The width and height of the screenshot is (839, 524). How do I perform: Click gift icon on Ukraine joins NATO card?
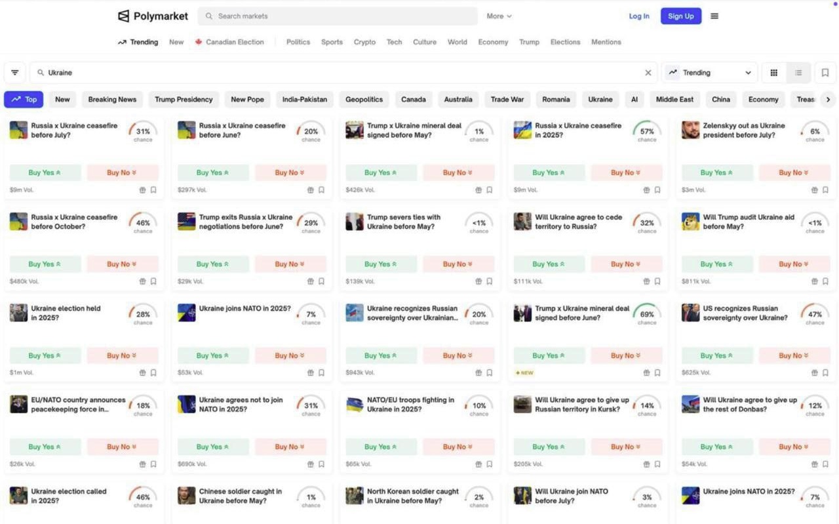311,373
